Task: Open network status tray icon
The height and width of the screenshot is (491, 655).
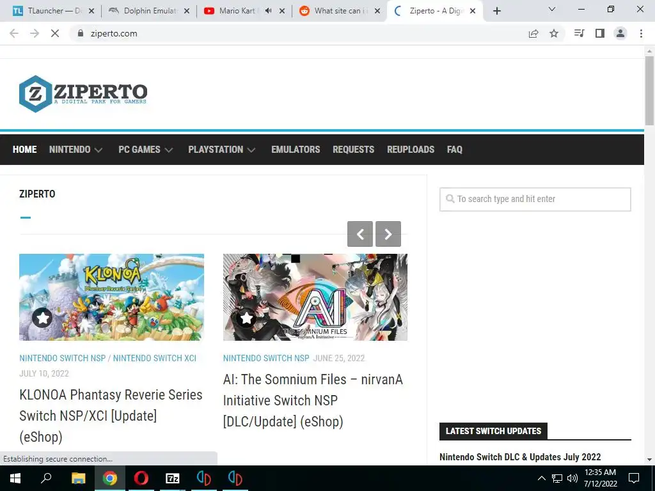Action: point(557,478)
